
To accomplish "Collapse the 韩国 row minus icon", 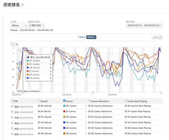I will point(12,134).
